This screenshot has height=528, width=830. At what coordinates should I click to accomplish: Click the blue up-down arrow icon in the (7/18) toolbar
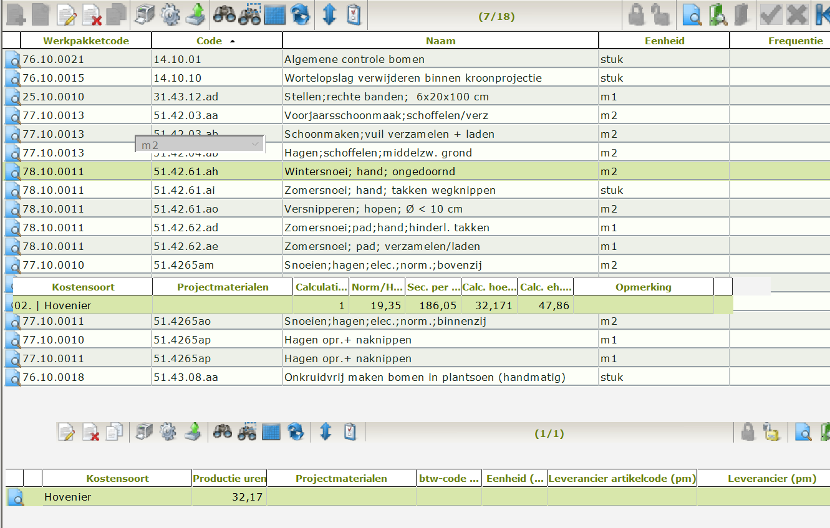pyautogui.click(x=329, y=15)
